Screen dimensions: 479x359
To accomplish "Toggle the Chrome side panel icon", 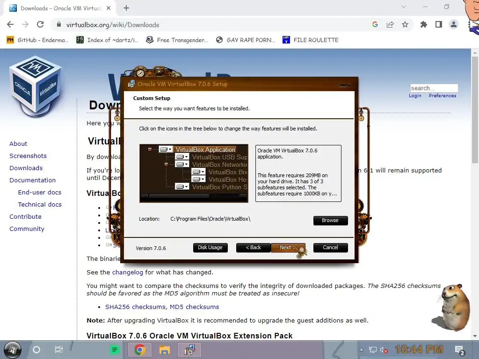I will [x=439, y=25].
